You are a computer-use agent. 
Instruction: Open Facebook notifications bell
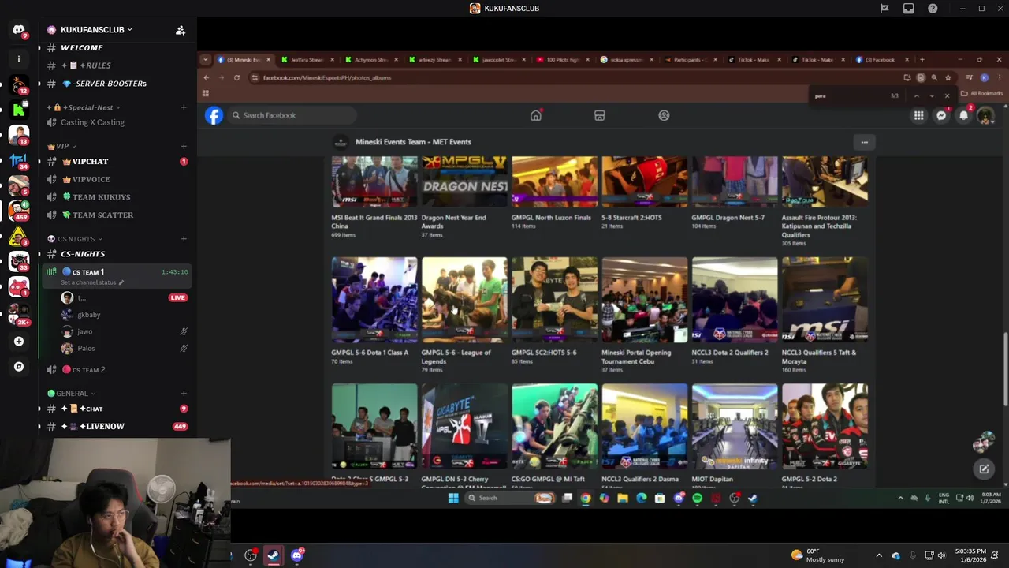coord(963,115)
